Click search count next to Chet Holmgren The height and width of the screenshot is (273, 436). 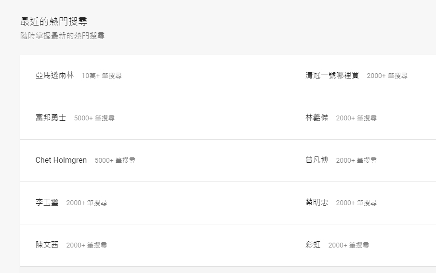point(115,161)
